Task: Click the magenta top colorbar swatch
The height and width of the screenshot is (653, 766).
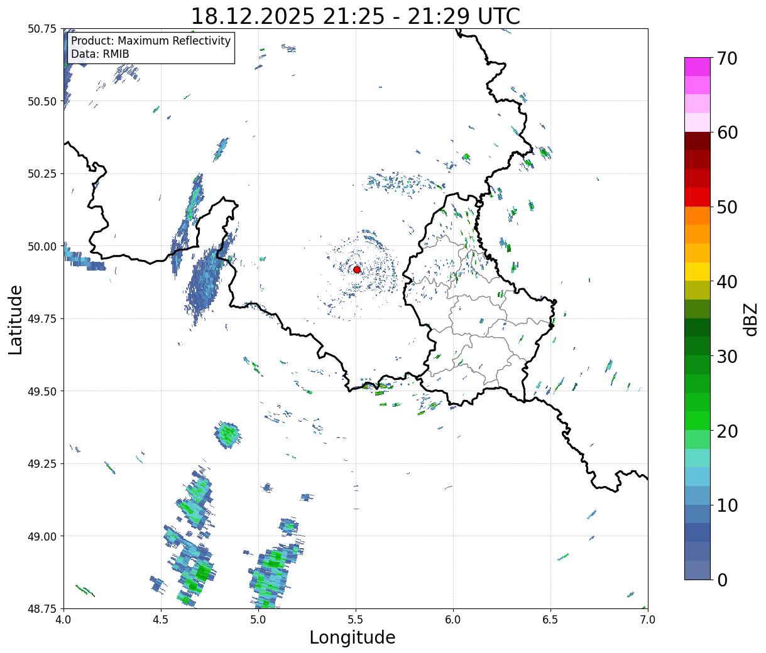Action: click(698, 67)
